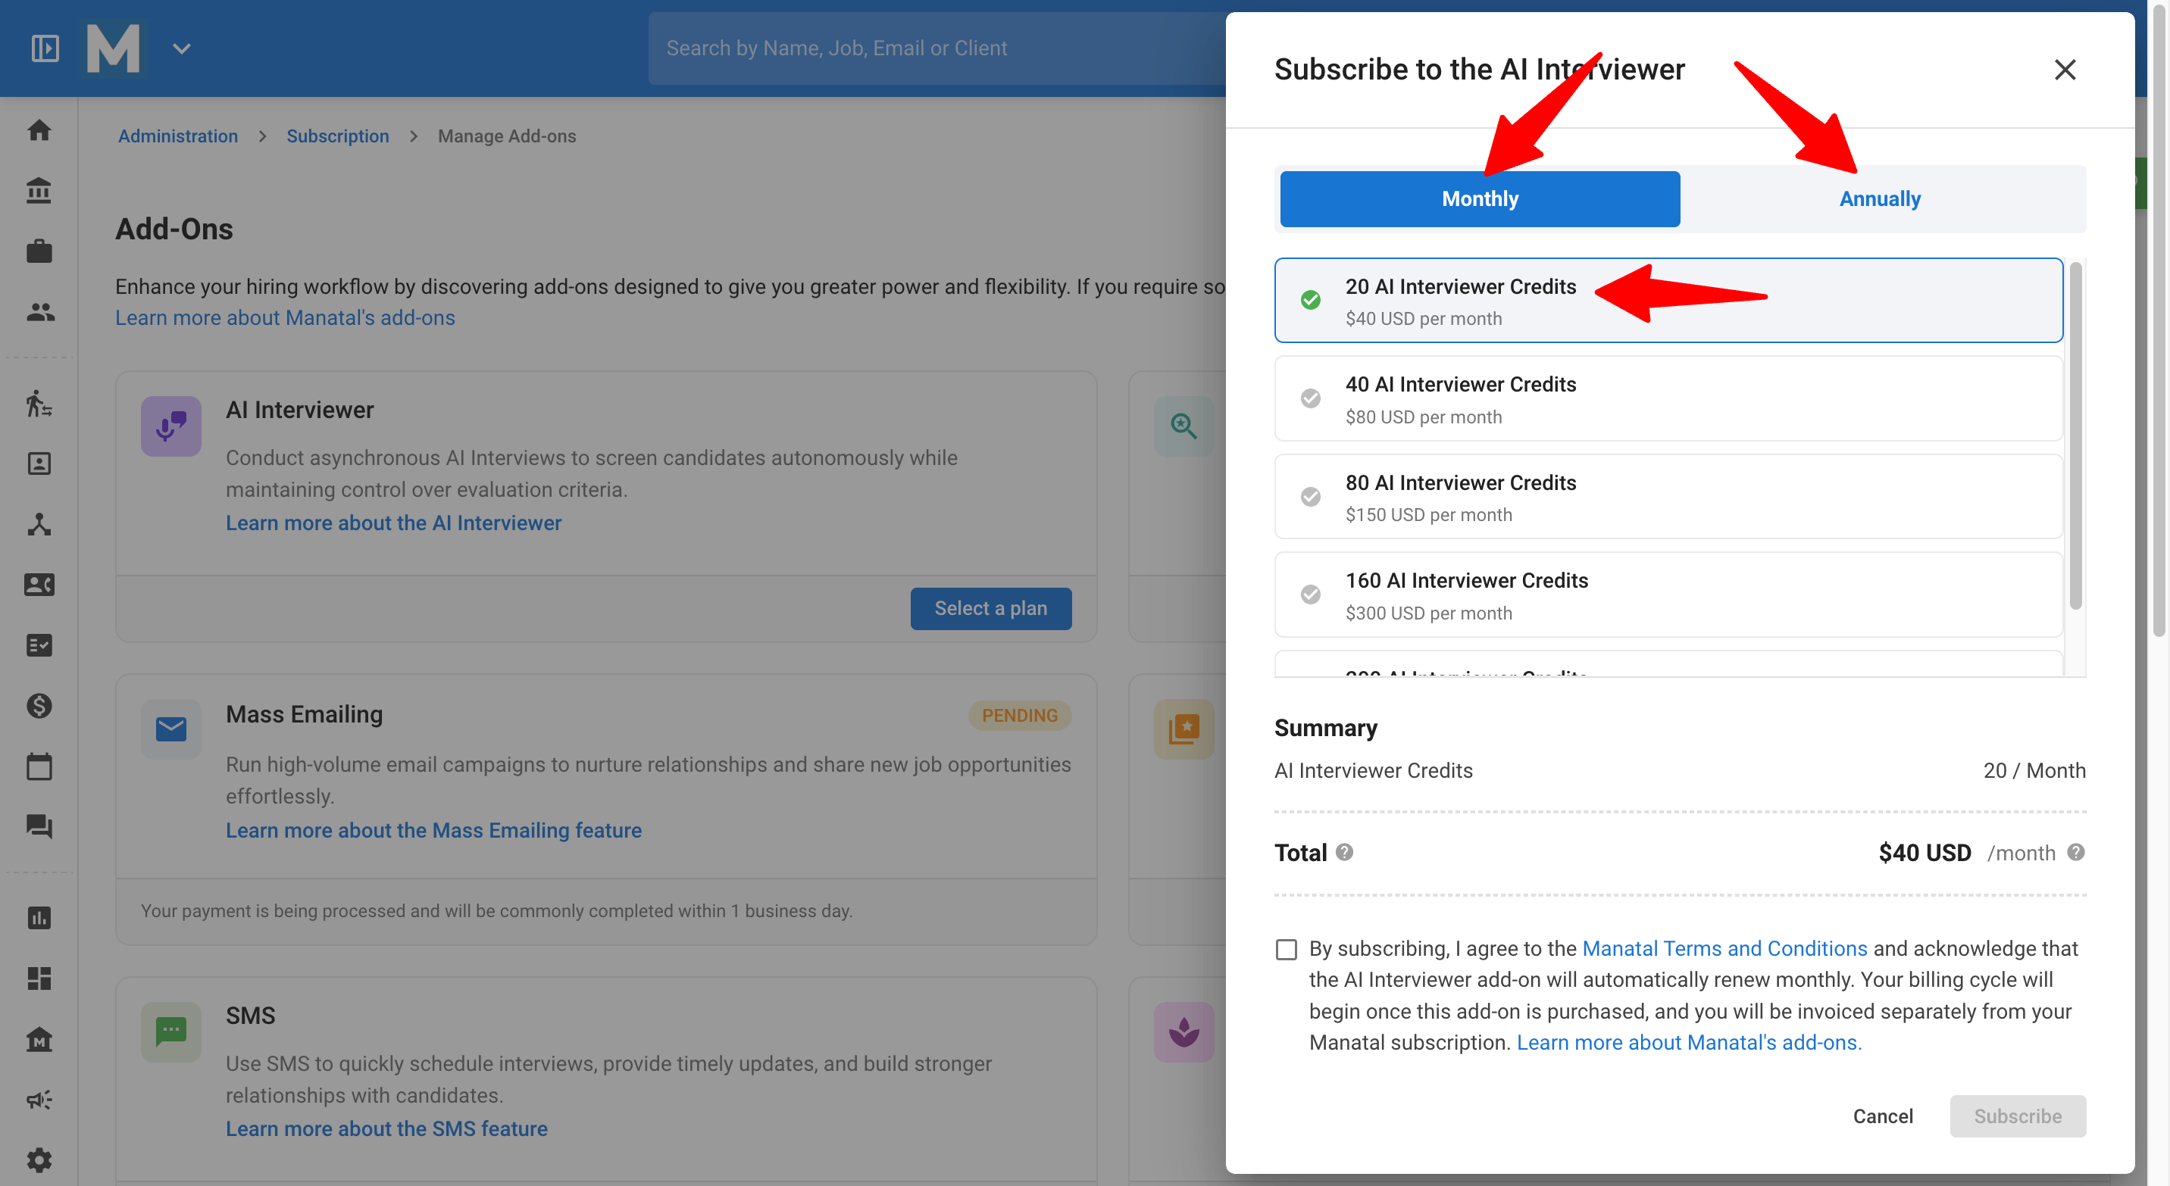The image size is (2170, 1186).
Task: Click the credit plans list scrollbar
Action: tap(2075, 436)
